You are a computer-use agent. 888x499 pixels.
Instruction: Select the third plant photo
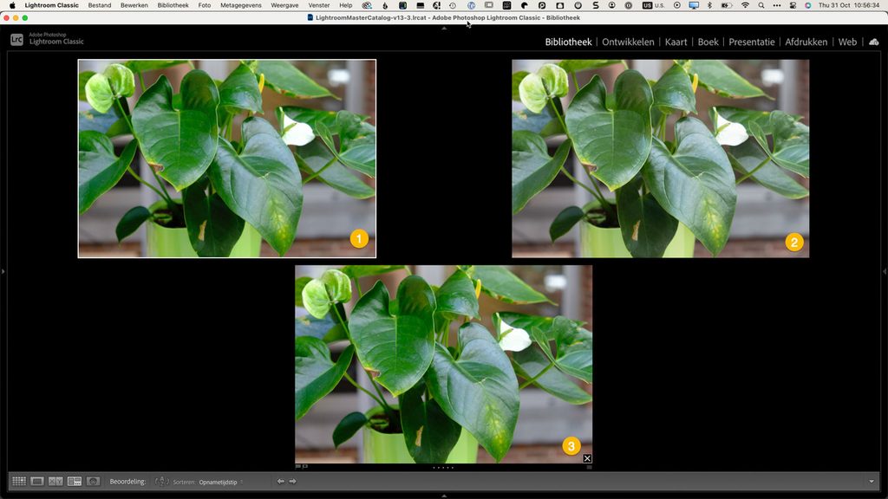(x=443, y=365)
